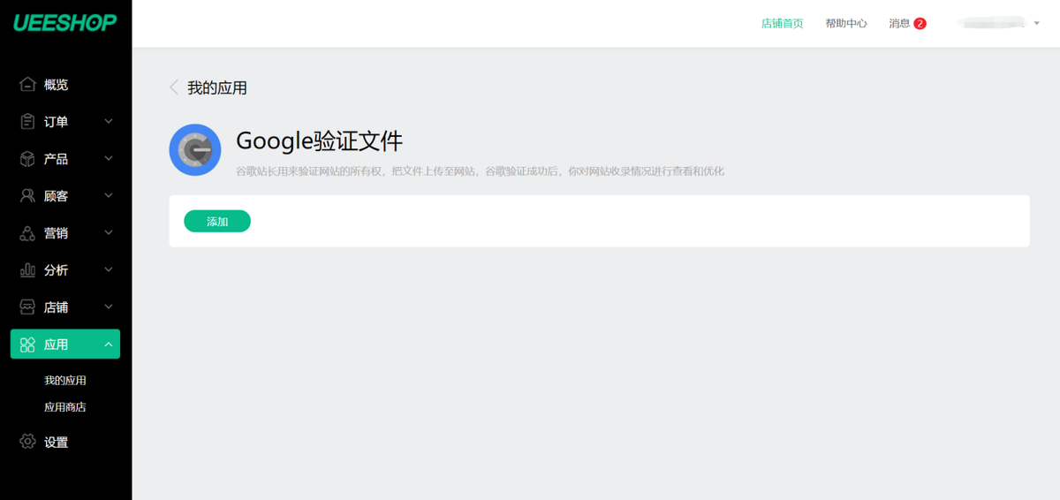Viewport: 1060px width, 500px height.
Task: Expand the 产品 submenu chevron
Action: pos(109,158)
